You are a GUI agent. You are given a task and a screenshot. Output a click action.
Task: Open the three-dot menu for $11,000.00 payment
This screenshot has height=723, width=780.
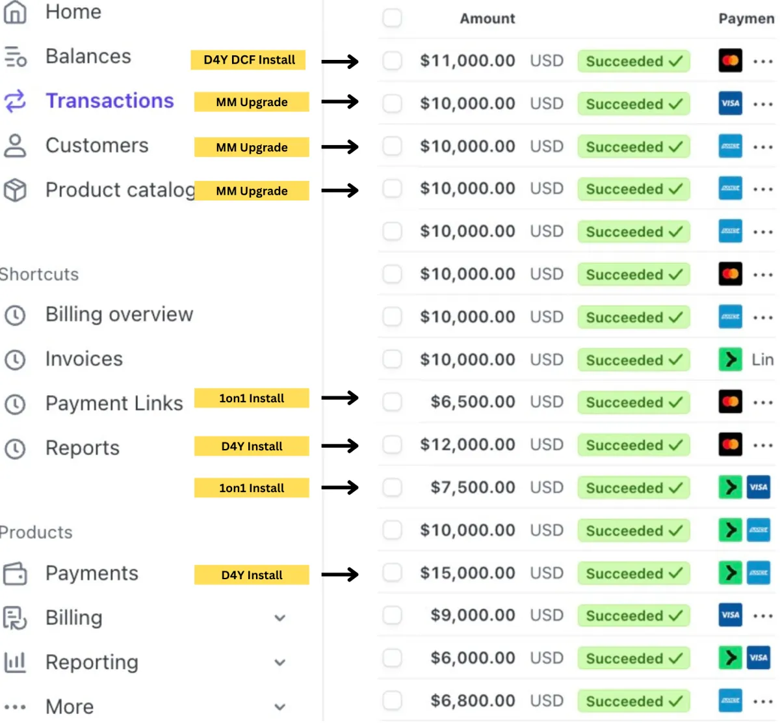(x=762, y=61)
